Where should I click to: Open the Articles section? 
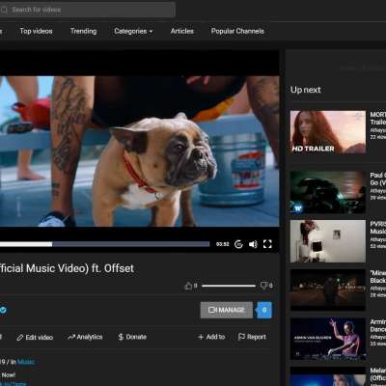coord(182,31)
